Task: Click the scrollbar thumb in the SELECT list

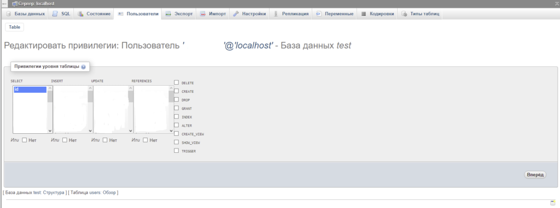Action: pos(50,97)
